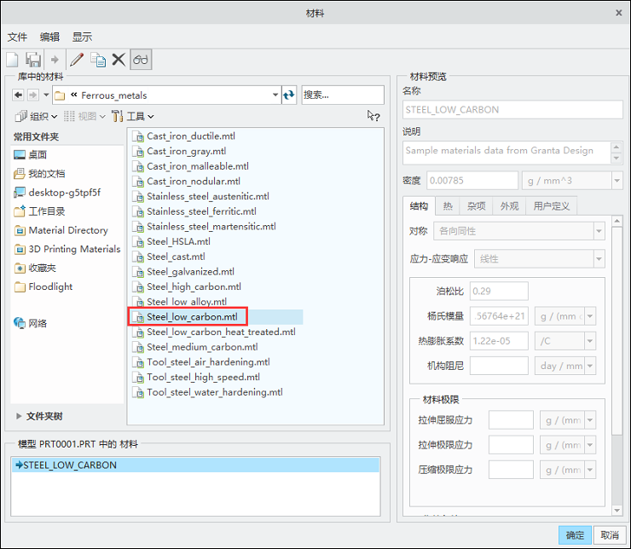631x549 pixels.
Task: Click the copy material icon
Action: point(98,60)
